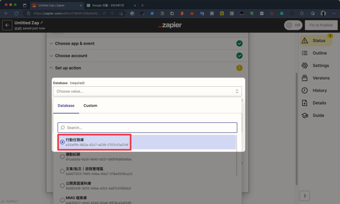The width and height of the screenshot is (340, 204).
Task: Select the 公開頁面資料庫 radio option
Action: coord(62,185)
